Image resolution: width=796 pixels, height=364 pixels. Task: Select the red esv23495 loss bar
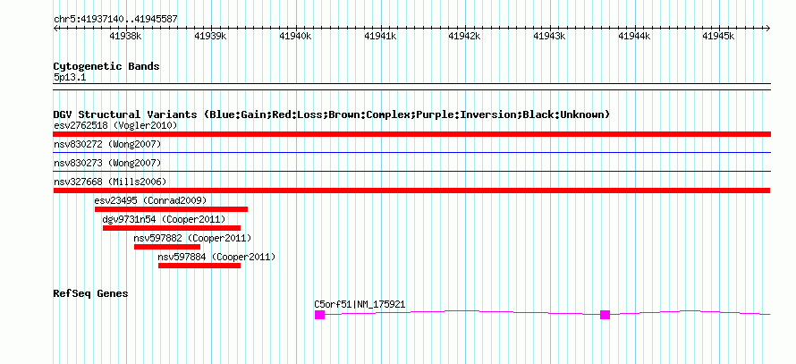pyautogui.click(x=171, y=209)
